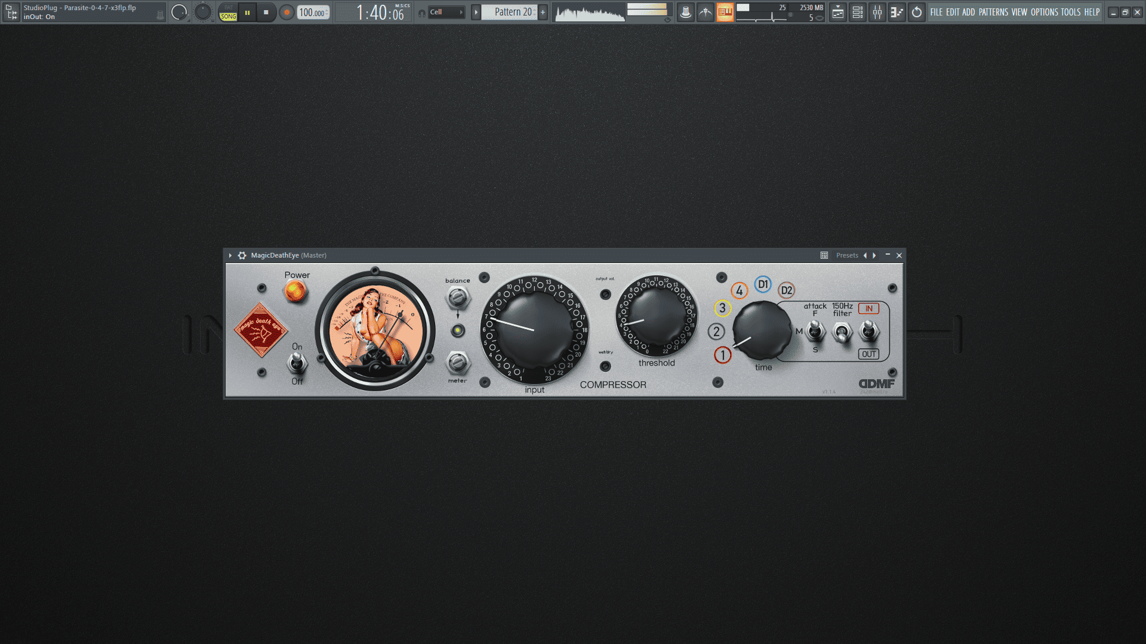
Task: Select time position D2
Action: point(787,290)
